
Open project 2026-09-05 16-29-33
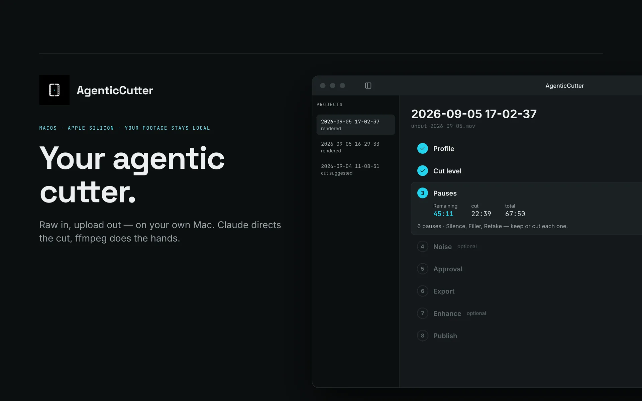(x=355, y=147)
